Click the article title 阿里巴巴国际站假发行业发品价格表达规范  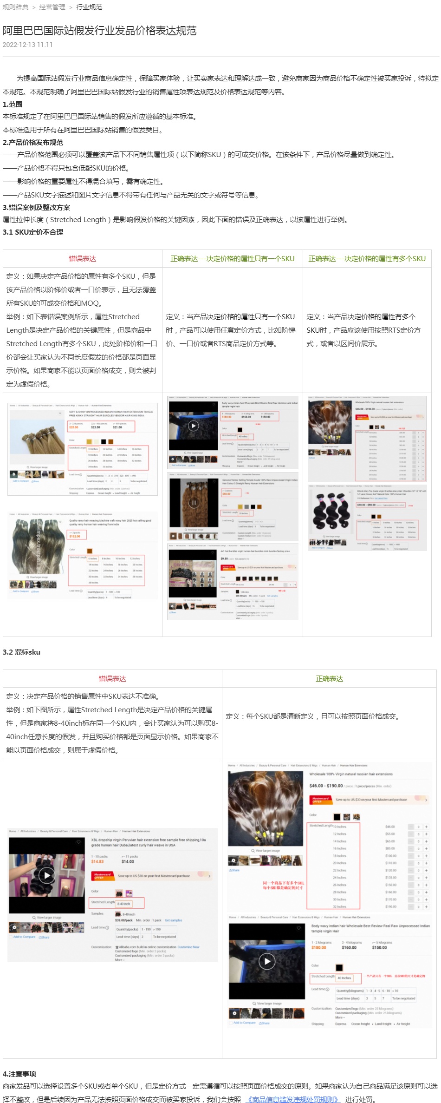(x=100, y=31)
